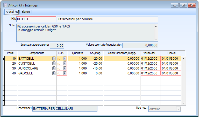Image resolution: width=200 pixels, height=118 pixels.
Task: Click the Valore scontato/maggiorato field
Action: pyautogui.click(x=140, y=45)
